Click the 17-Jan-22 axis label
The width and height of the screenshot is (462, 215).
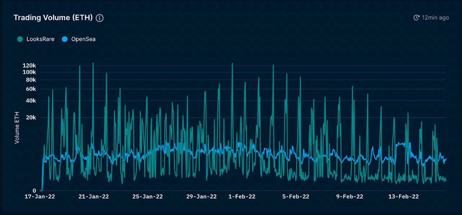coord(40,197)
